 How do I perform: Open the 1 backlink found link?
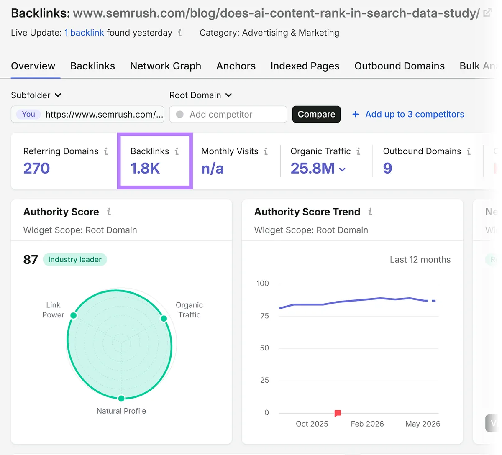coord(84,33)
